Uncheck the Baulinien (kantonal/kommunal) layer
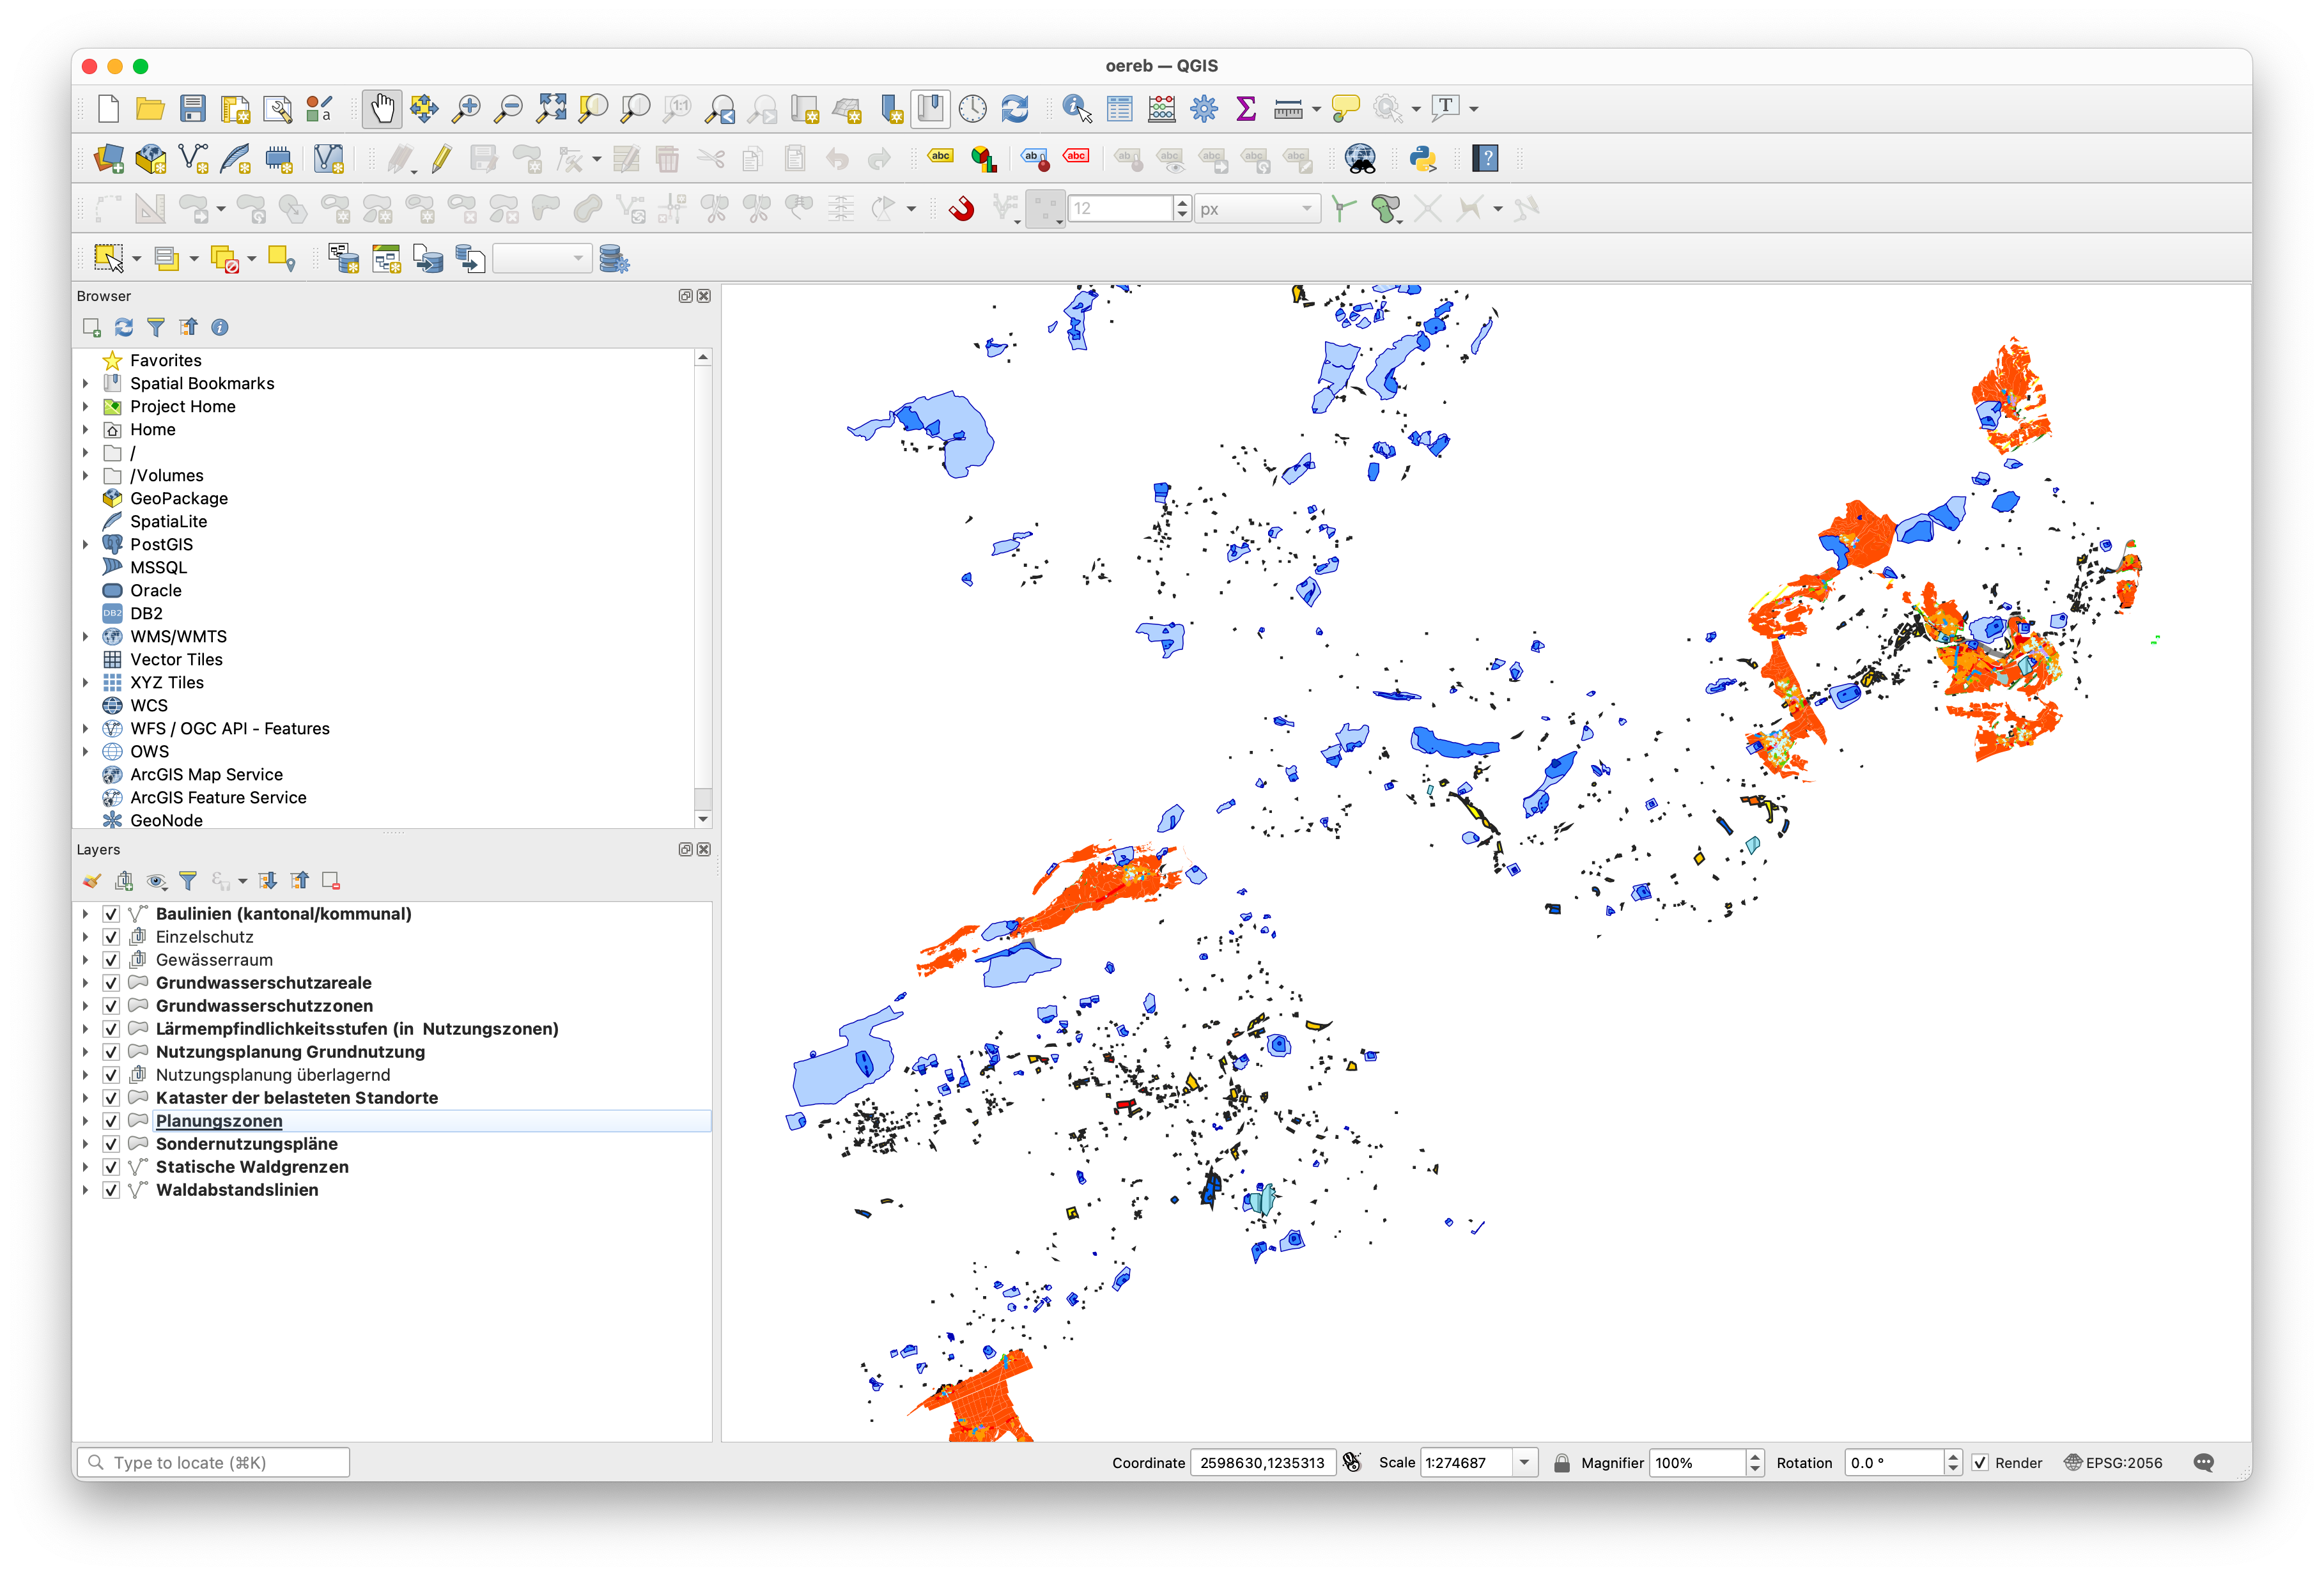 (x=112, y=914)
